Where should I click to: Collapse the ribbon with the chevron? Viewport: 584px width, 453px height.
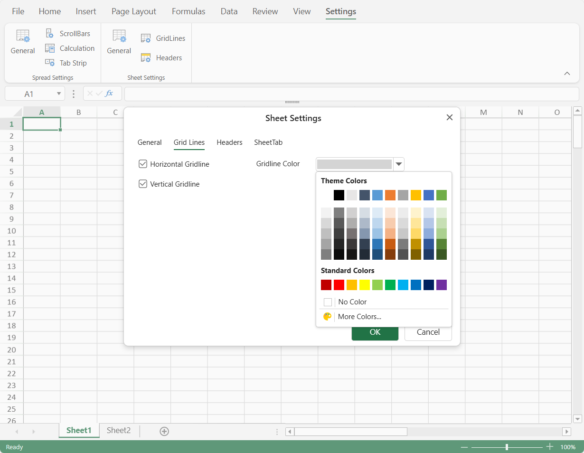[x=567, y=74]
